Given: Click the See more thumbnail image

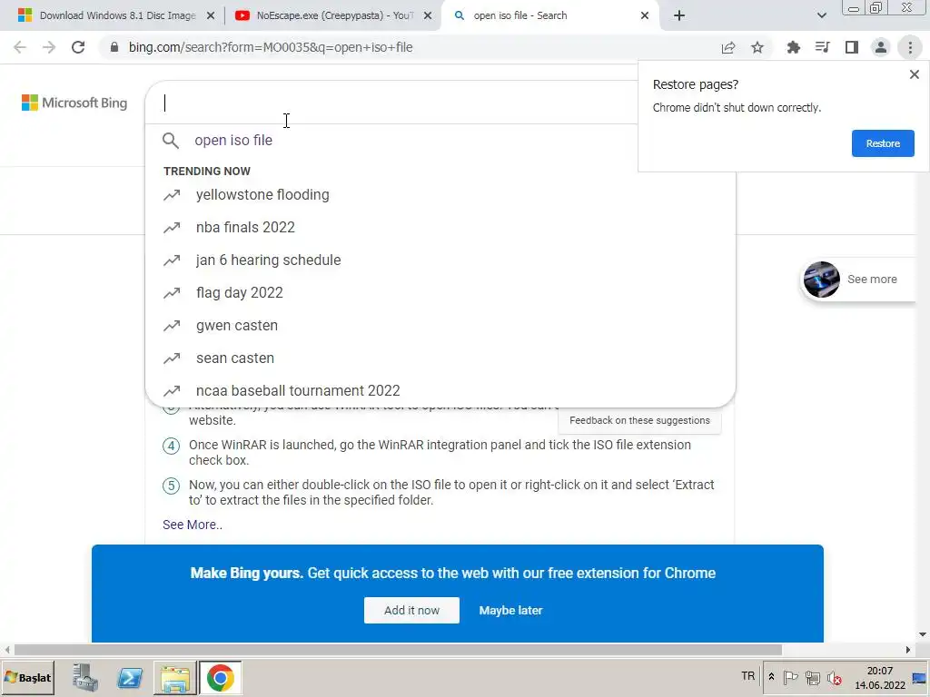Looking at the screenshot, I should coord(821,280).
